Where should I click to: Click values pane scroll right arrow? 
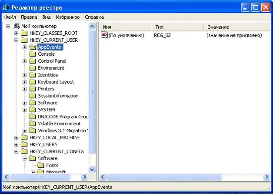click(267, 177)
